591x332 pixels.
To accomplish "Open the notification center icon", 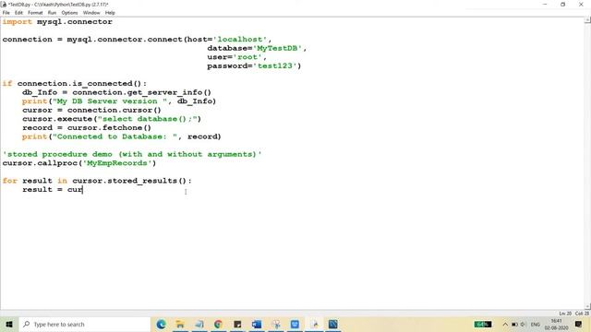I will [x=579, y=324].
